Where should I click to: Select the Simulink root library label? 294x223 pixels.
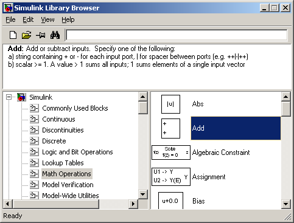[x=41, y=97]
